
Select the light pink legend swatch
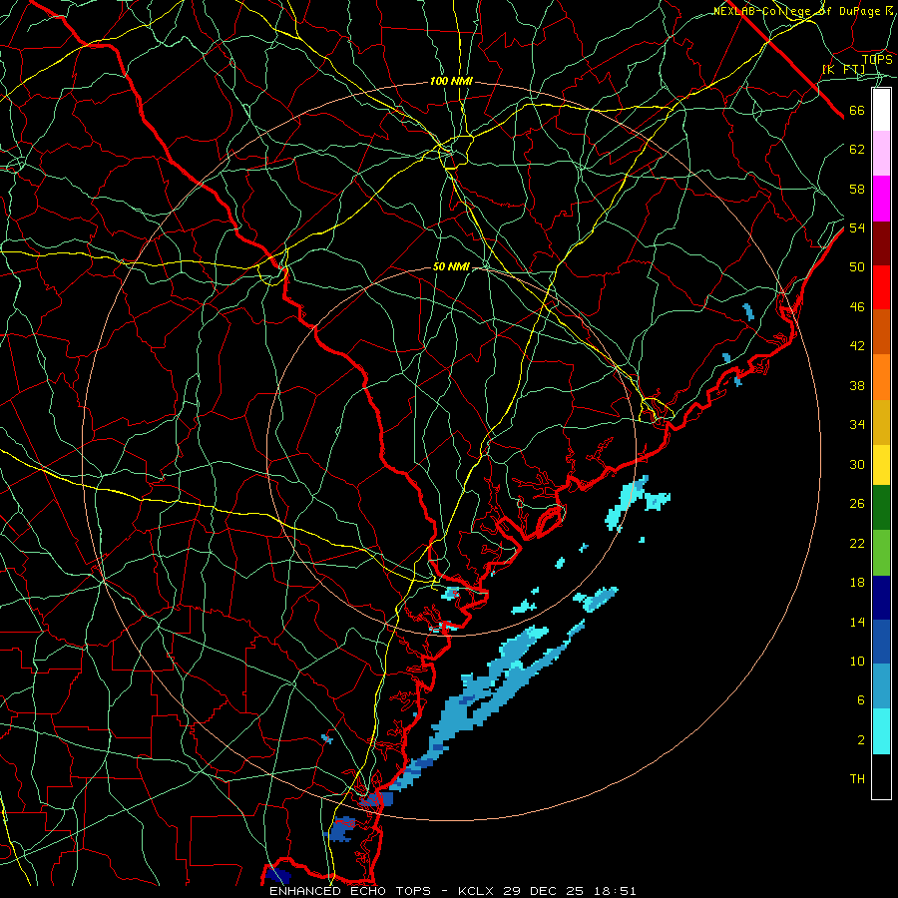(x=881, y=154)
